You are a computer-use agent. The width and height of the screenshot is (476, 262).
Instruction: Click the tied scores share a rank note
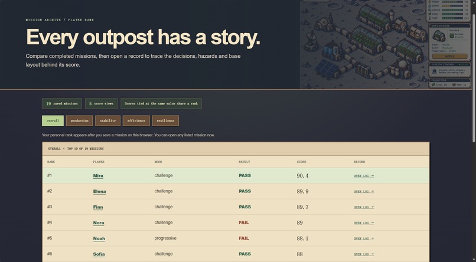161,103
